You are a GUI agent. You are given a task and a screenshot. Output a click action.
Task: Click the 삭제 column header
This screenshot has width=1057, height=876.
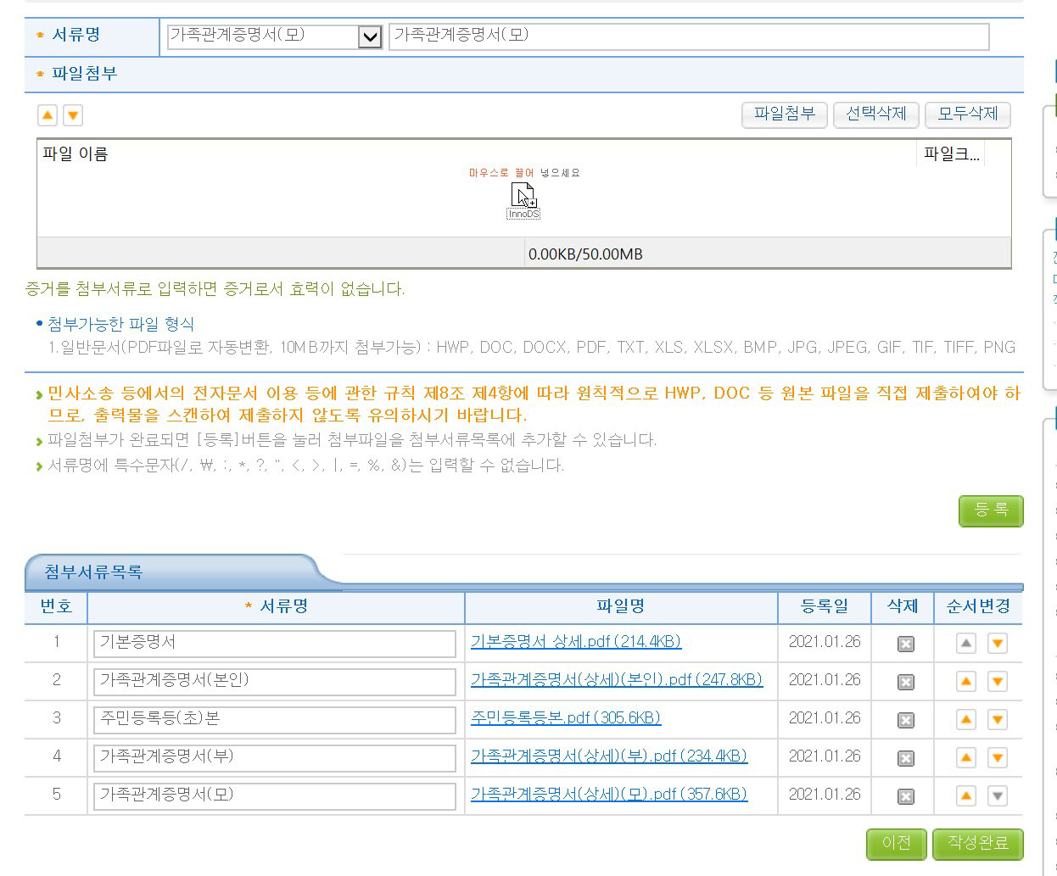903,606
